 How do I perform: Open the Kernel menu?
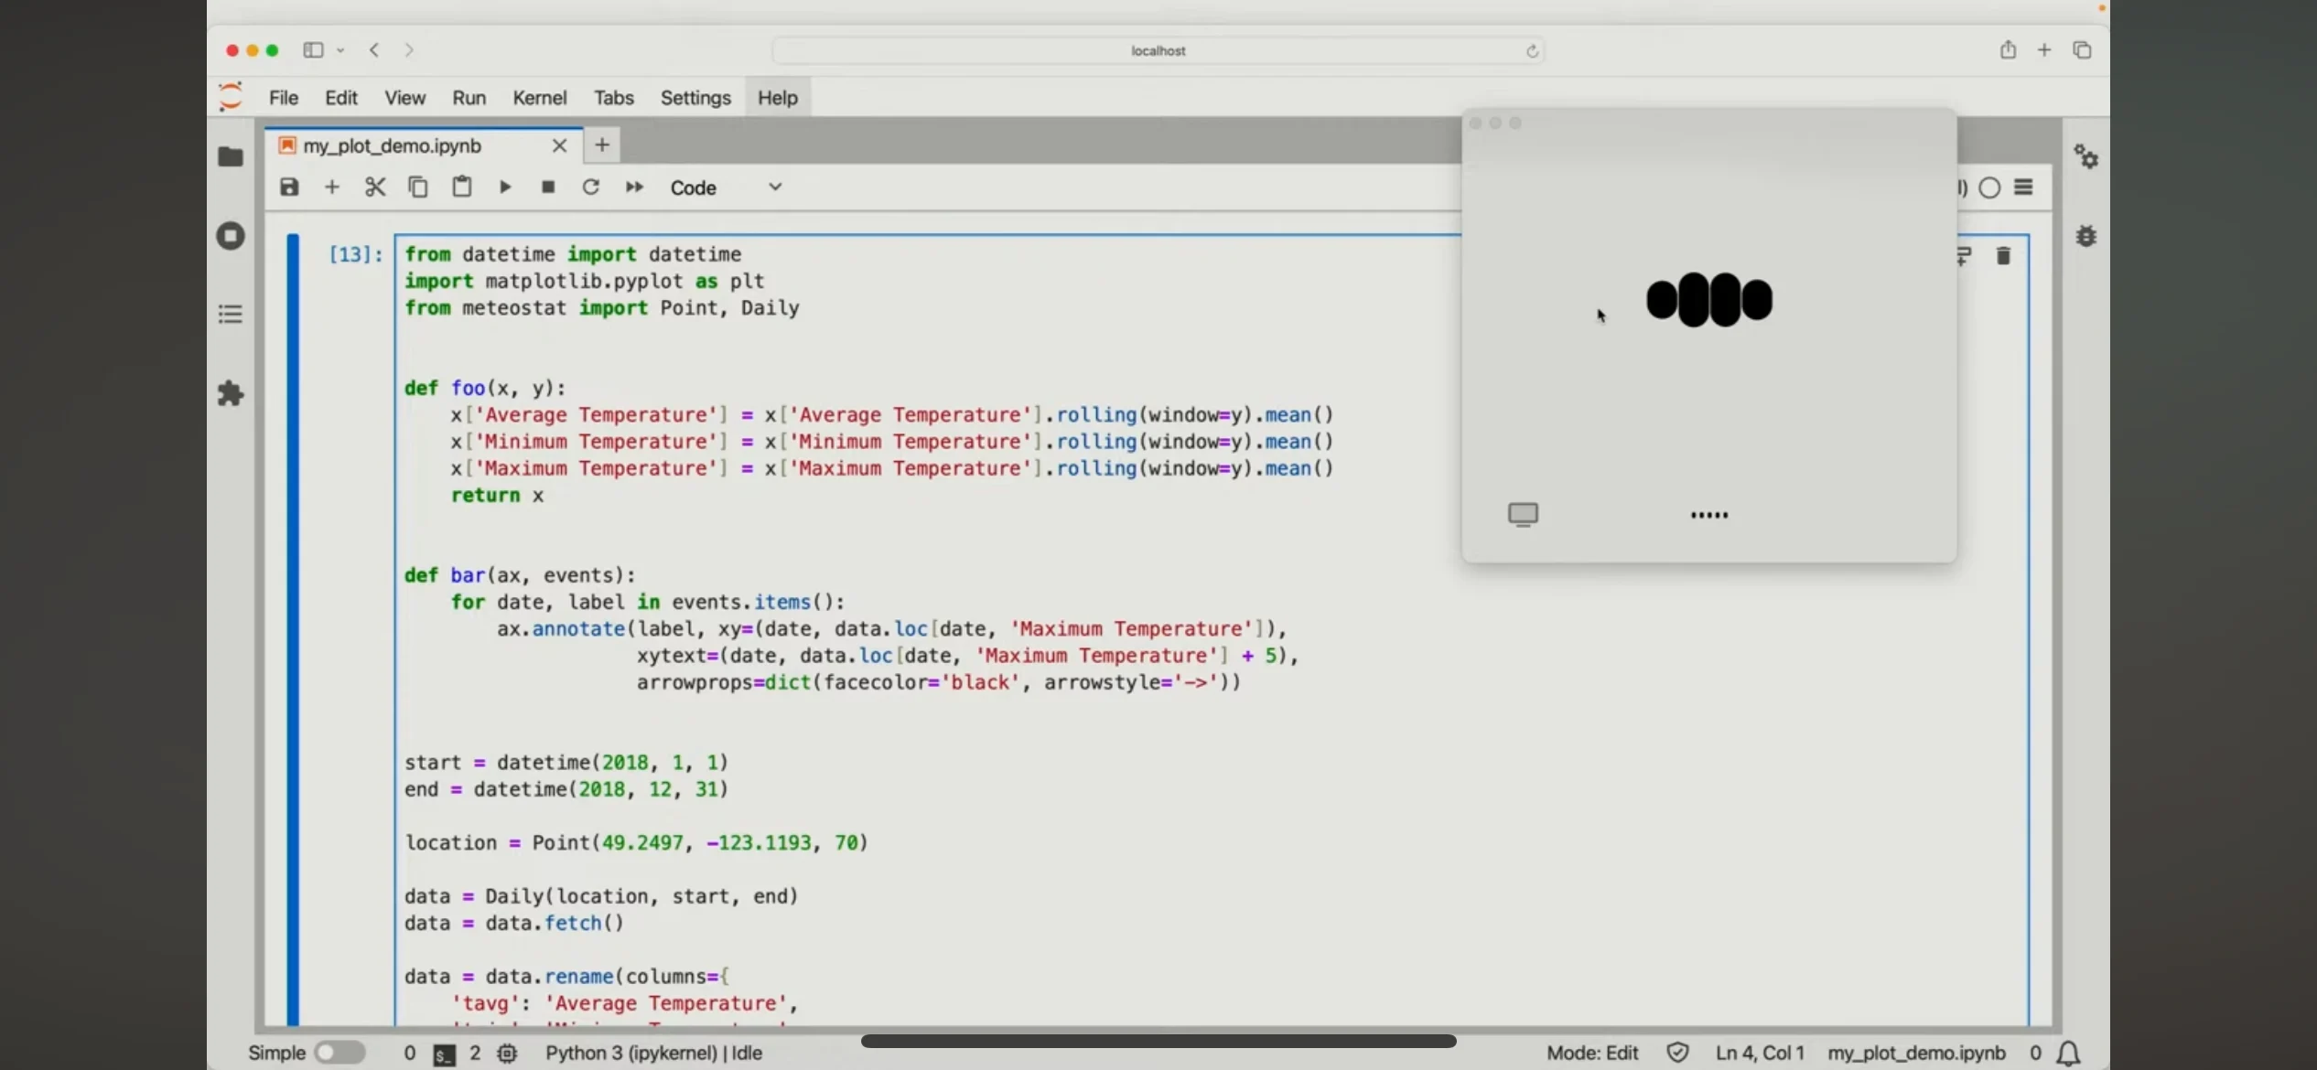pyautogui.click(x=539, y=97)
